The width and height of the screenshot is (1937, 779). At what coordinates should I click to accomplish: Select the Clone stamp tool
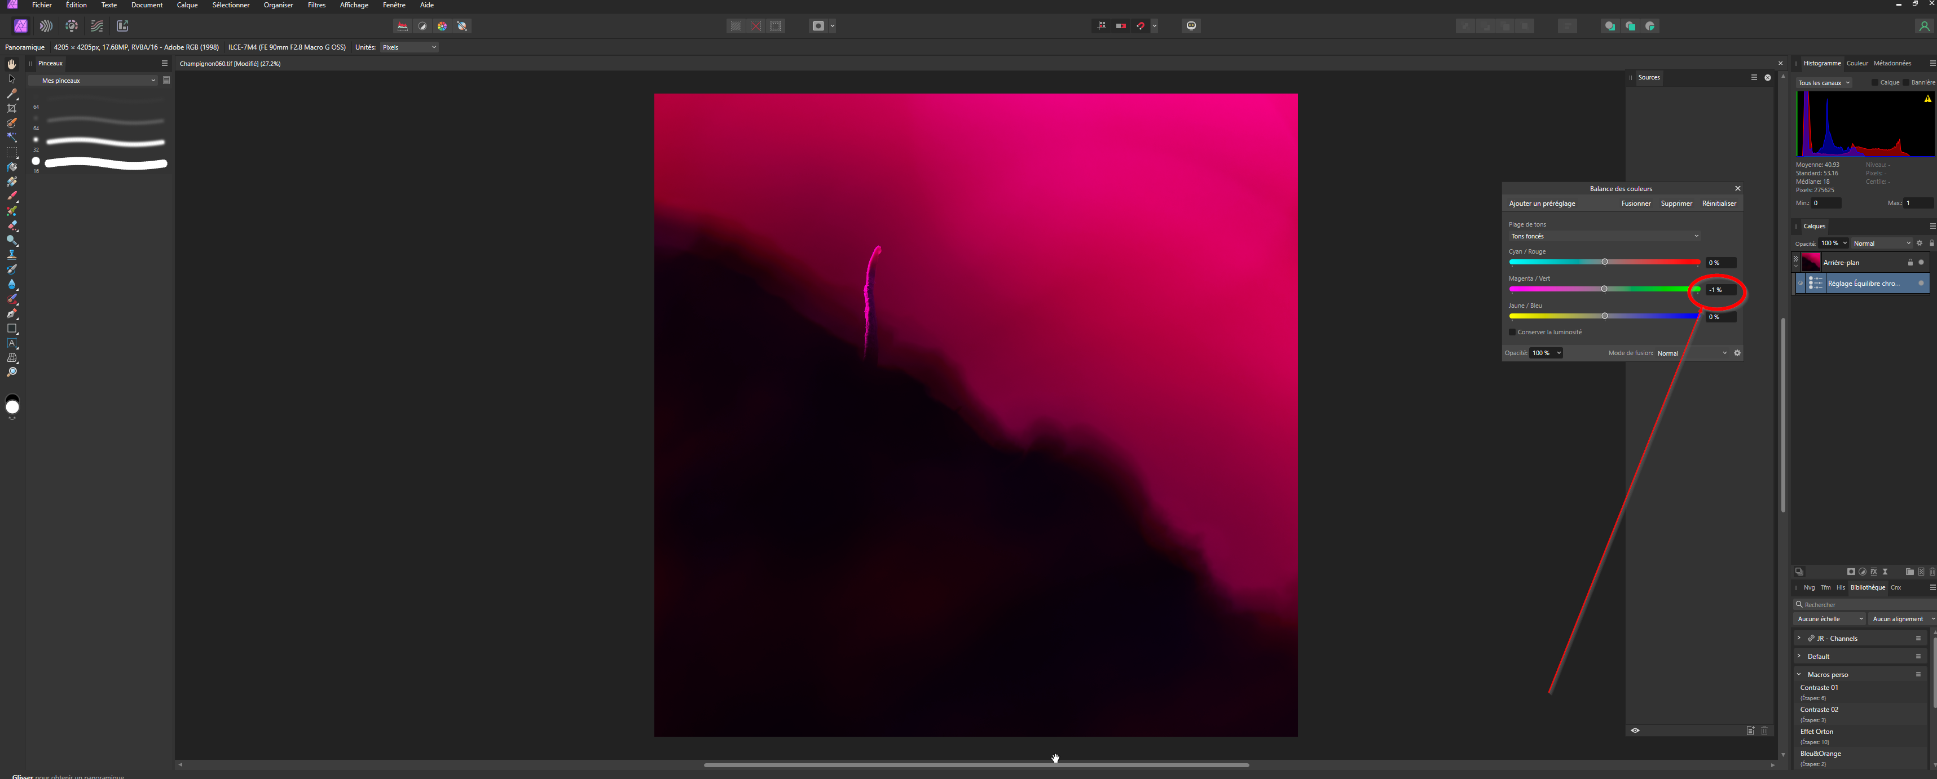[x=12, y=255]
